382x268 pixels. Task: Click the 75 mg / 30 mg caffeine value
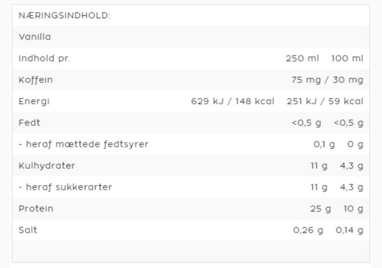click(327, 80)
